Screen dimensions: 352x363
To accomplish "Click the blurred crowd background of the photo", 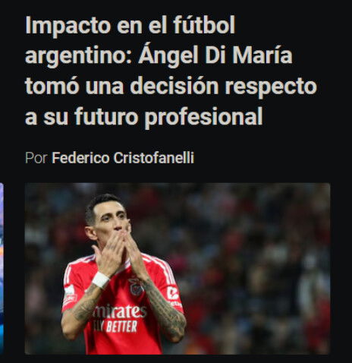I will point(253,253).
